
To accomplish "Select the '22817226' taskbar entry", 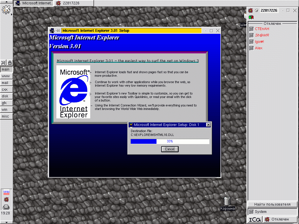I will point(74,3).
